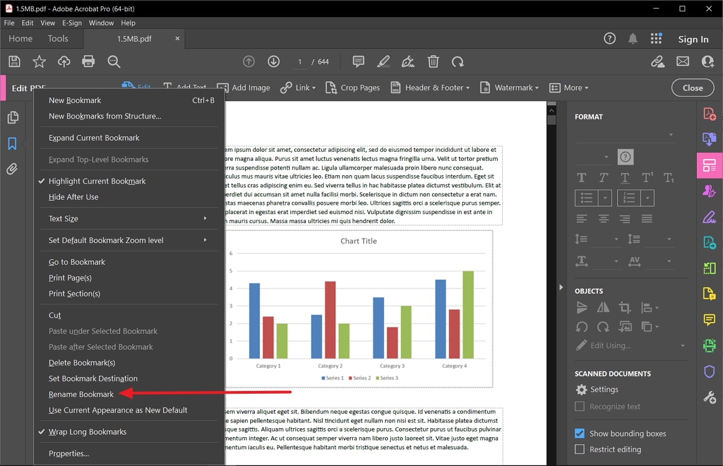Screen dimensions: 723x466
Task: Open the Page Thumbnails panel
Action: click(12, 117)
